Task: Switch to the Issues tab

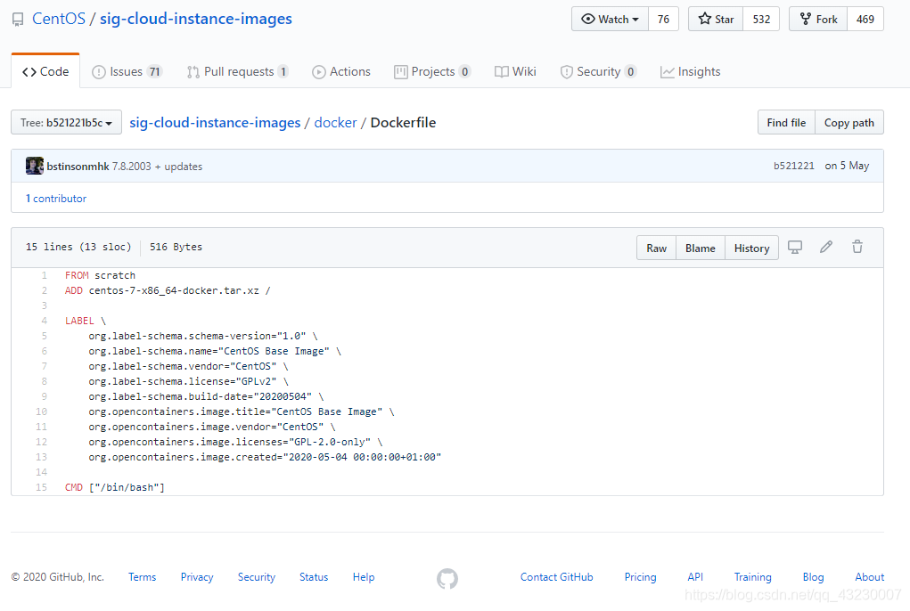Action: tap(127, 71)
